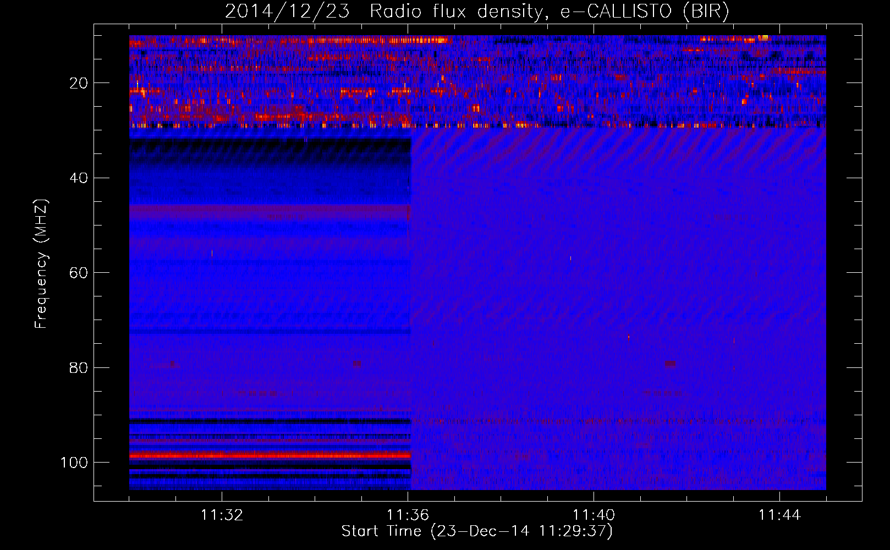Click the plot title 'Radio flux density, e-CALLISTO (BIR)'
This screenshot has height=550, width=890.
[549, 12]
